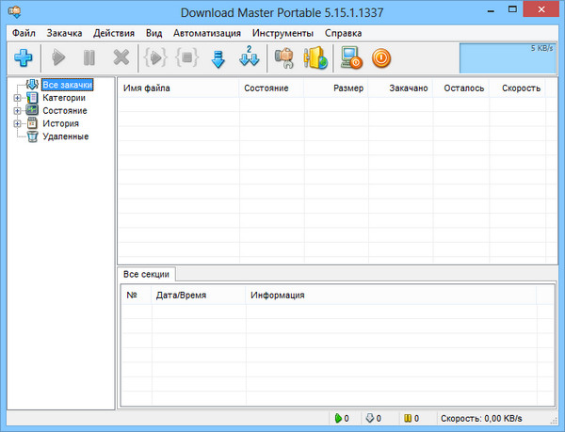Image resolution: width=565 pixels, height=432 pixels.
Task: Click the single blue down arrow icon
Action: click(x=218, y=58)
